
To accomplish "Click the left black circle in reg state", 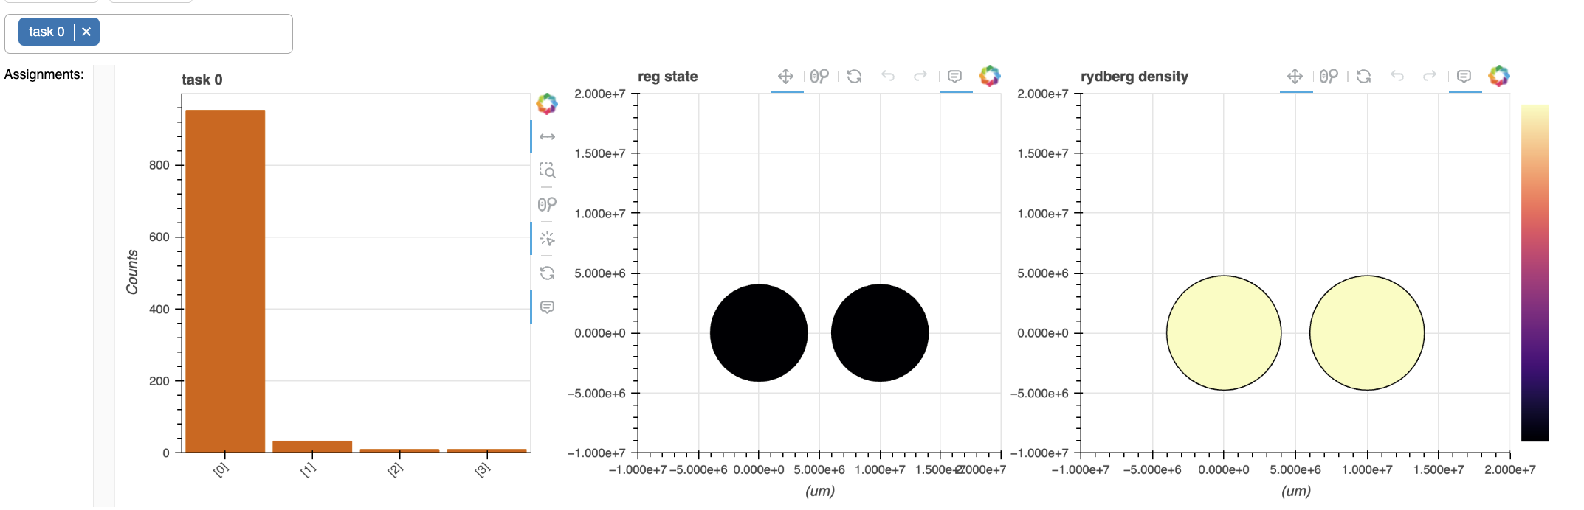I will [x=759, y=333].
